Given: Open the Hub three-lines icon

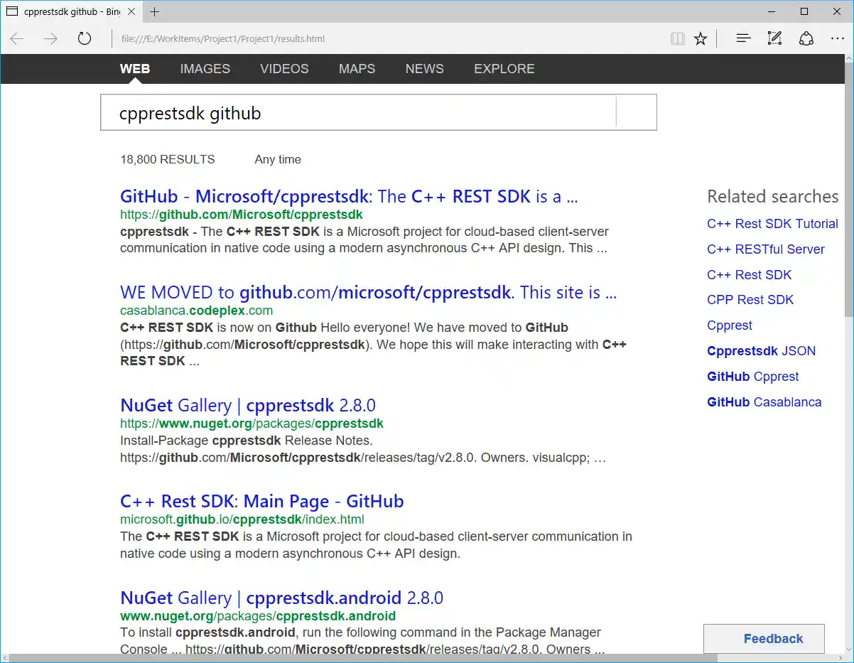Looking at the screenshot, I should pos(743,38).
